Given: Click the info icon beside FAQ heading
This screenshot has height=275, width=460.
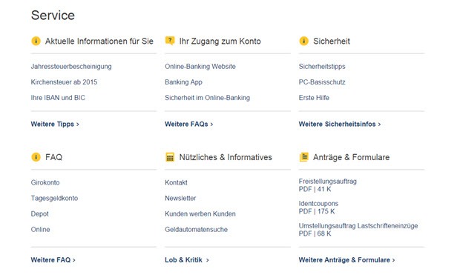Looking at the screenshot, I should 36,157.
